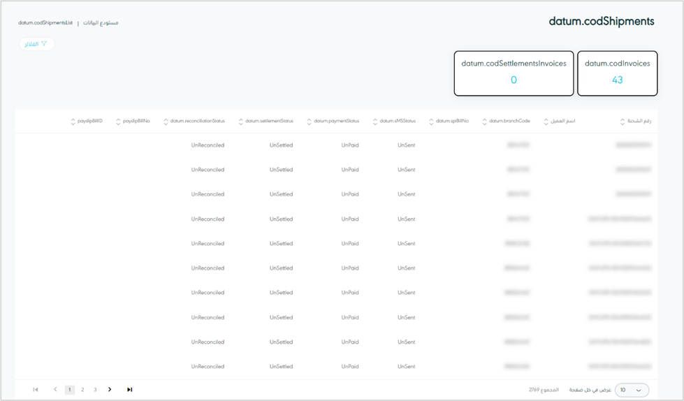Sort by datum.paymentStatus column arrows
The image size is (684, 401).
pos(310,122)
